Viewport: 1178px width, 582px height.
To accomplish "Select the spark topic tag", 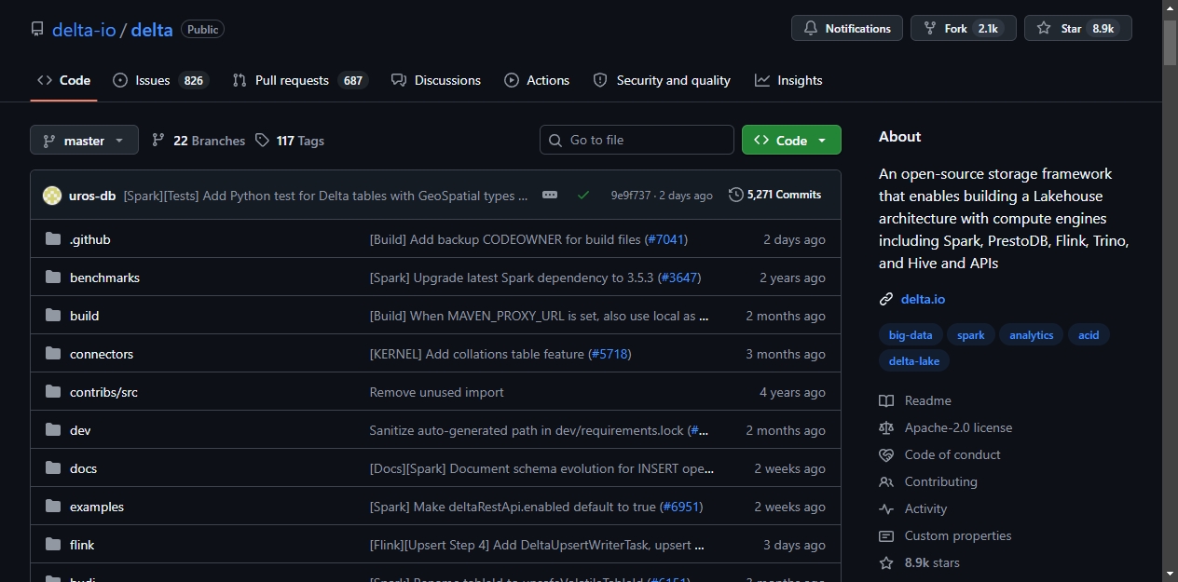I will [971, 335].
